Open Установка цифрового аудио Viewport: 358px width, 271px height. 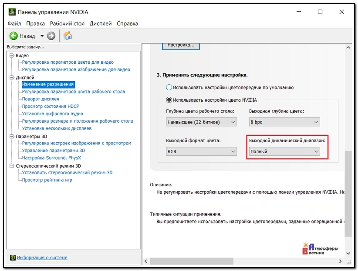click(53, 113)
